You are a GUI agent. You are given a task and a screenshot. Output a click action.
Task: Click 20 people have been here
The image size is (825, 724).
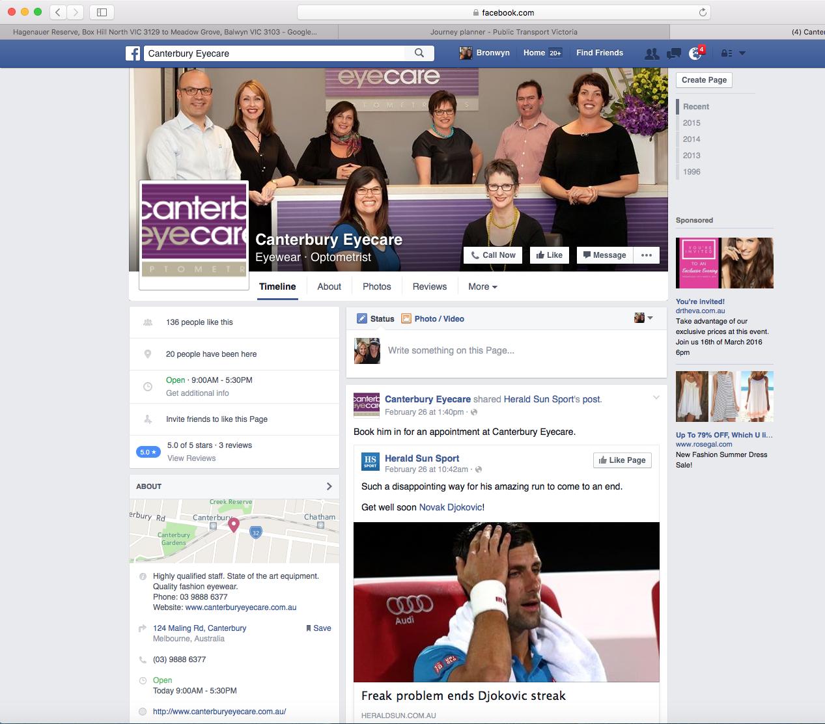click(x=212, y=354)
